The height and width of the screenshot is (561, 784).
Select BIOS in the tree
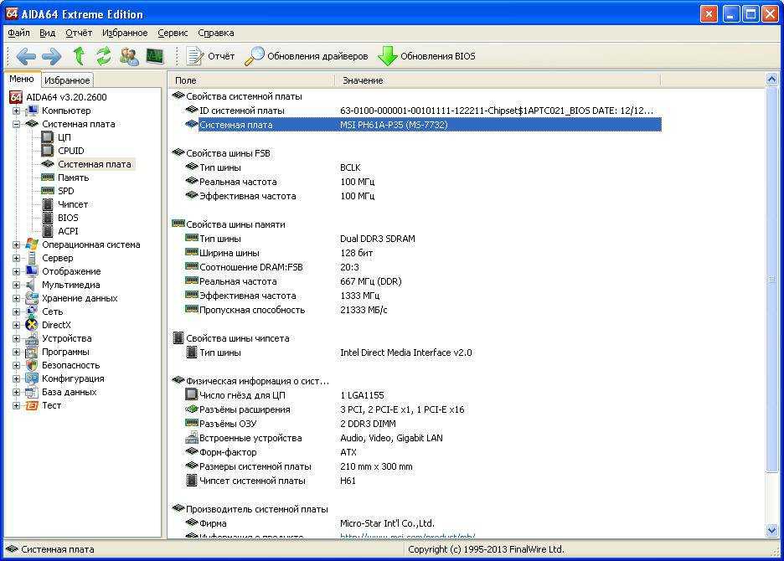point(68,218)
